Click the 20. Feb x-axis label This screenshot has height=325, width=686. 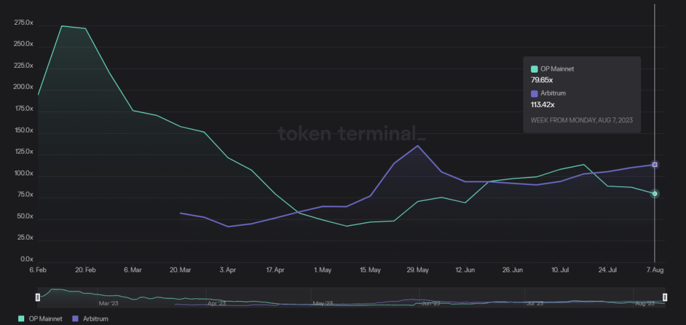coord(85,270)
